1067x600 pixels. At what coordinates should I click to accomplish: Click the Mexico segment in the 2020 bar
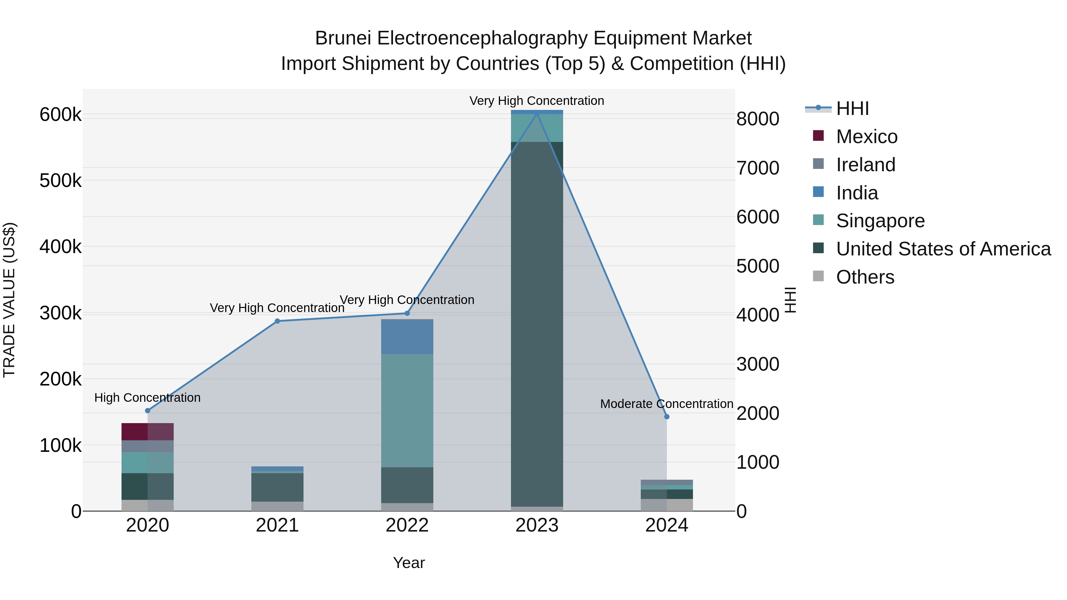pos(148,431)
